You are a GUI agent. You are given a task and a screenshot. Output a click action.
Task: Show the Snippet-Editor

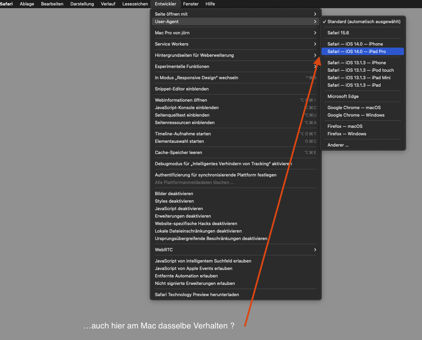[236, 89]
